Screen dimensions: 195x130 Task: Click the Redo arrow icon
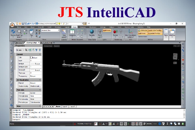pyautogui.click(x=33, y=23)
